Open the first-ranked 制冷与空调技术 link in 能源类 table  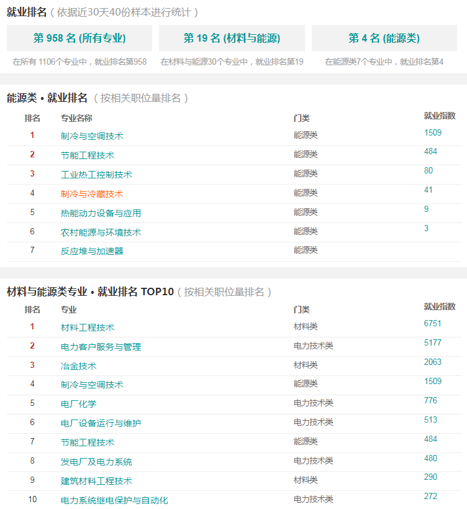(x=92, y=136)
